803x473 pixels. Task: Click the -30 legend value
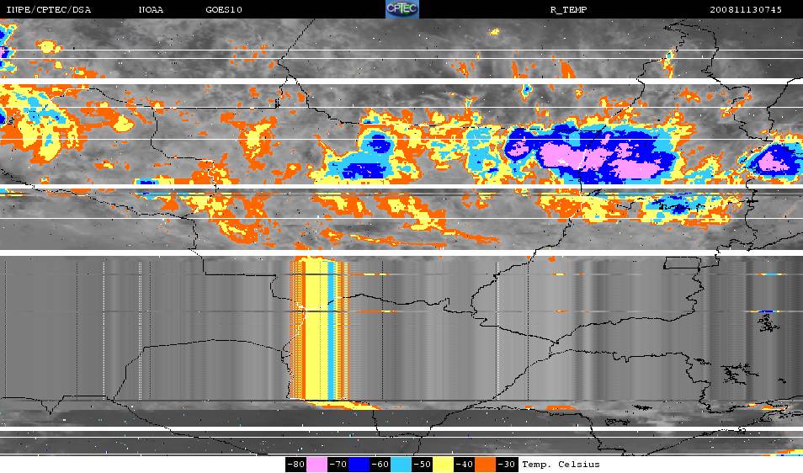point(506,465)
